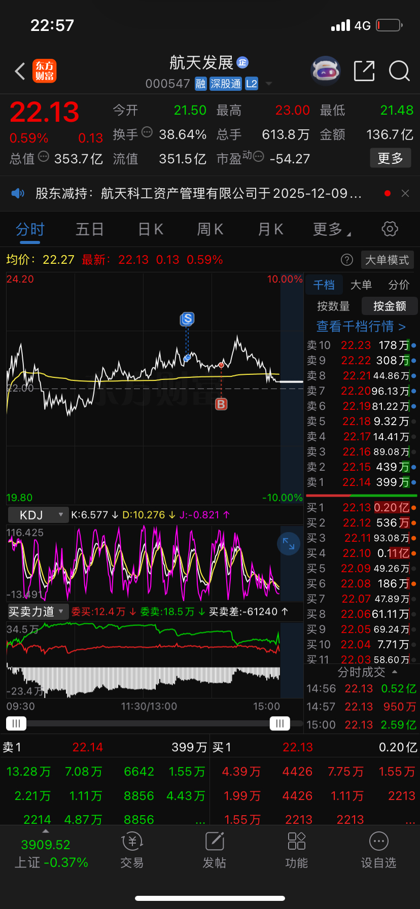Tap info icon next to 换手

(x=147, y=132)
